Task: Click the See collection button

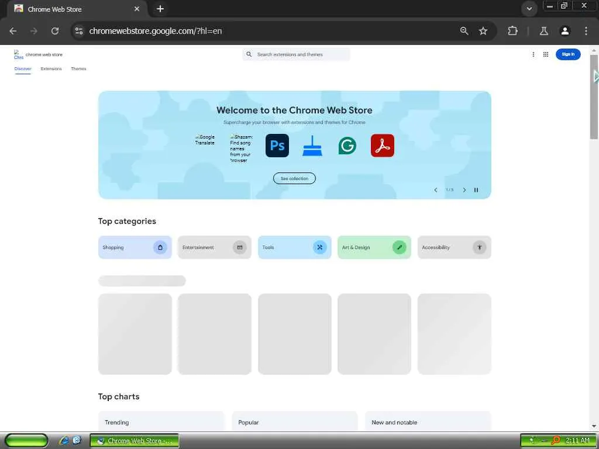Action: (x=294, y=178)
